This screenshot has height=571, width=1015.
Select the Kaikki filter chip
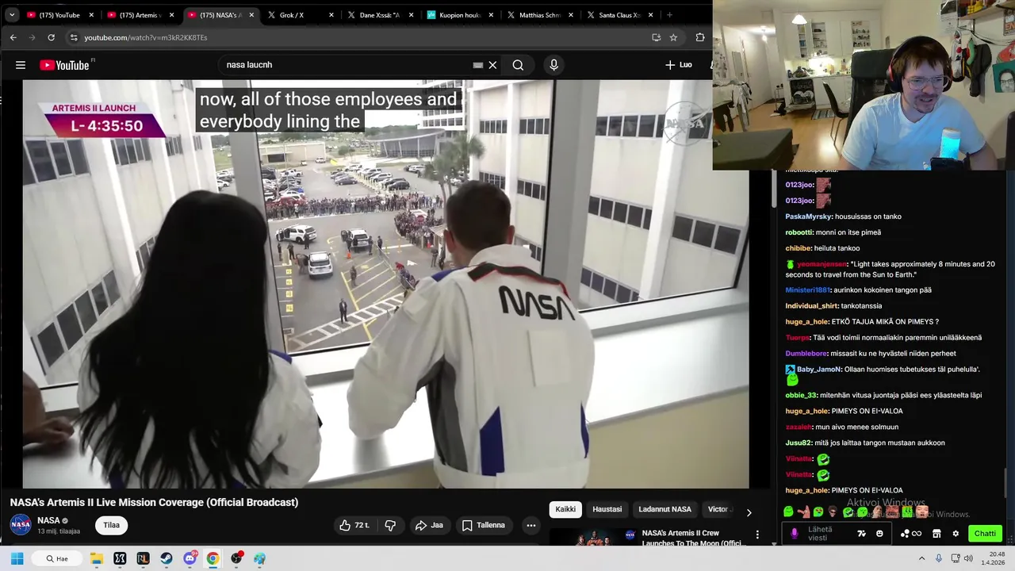point(565,509)
